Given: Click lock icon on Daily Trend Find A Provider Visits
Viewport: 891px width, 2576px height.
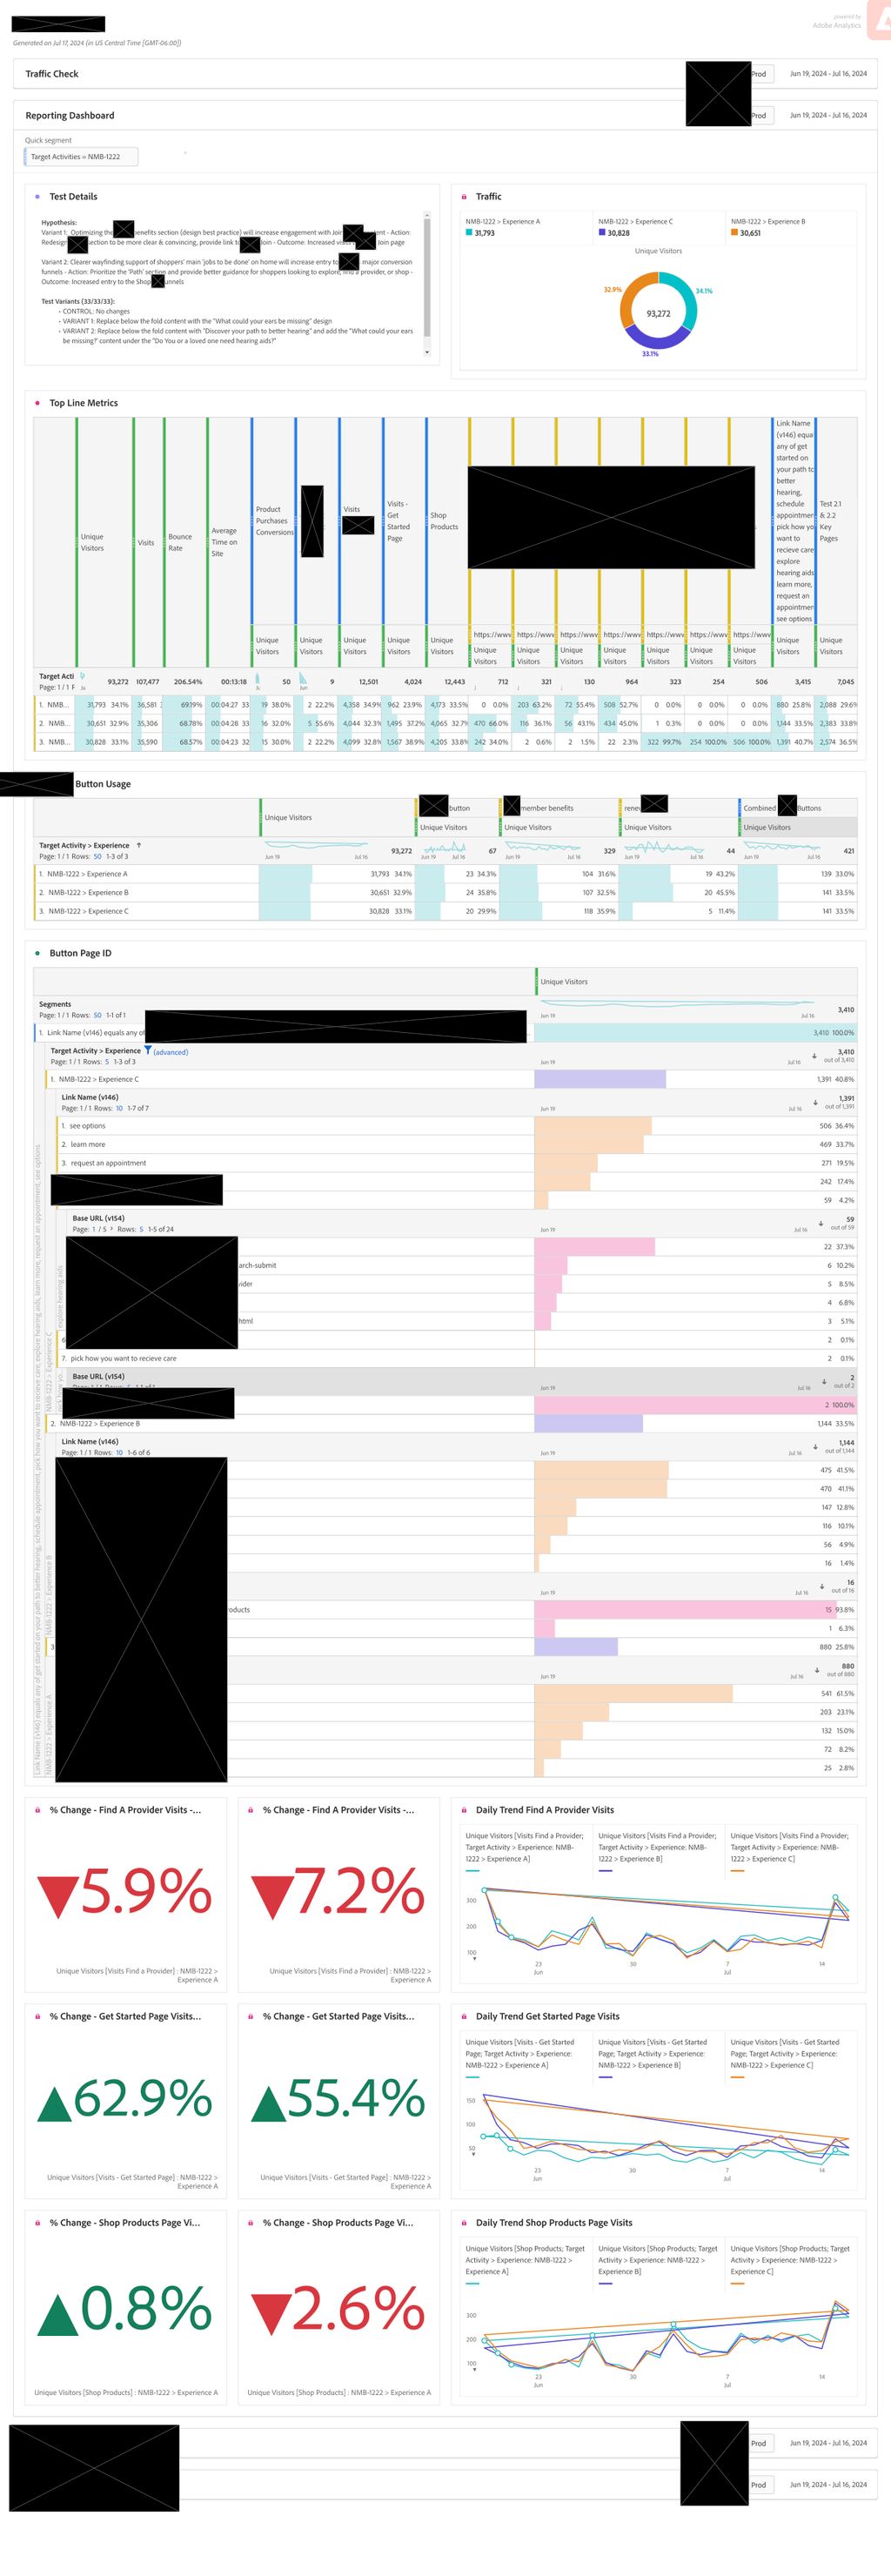Looking at the screenshot, I should [463, 1810].
